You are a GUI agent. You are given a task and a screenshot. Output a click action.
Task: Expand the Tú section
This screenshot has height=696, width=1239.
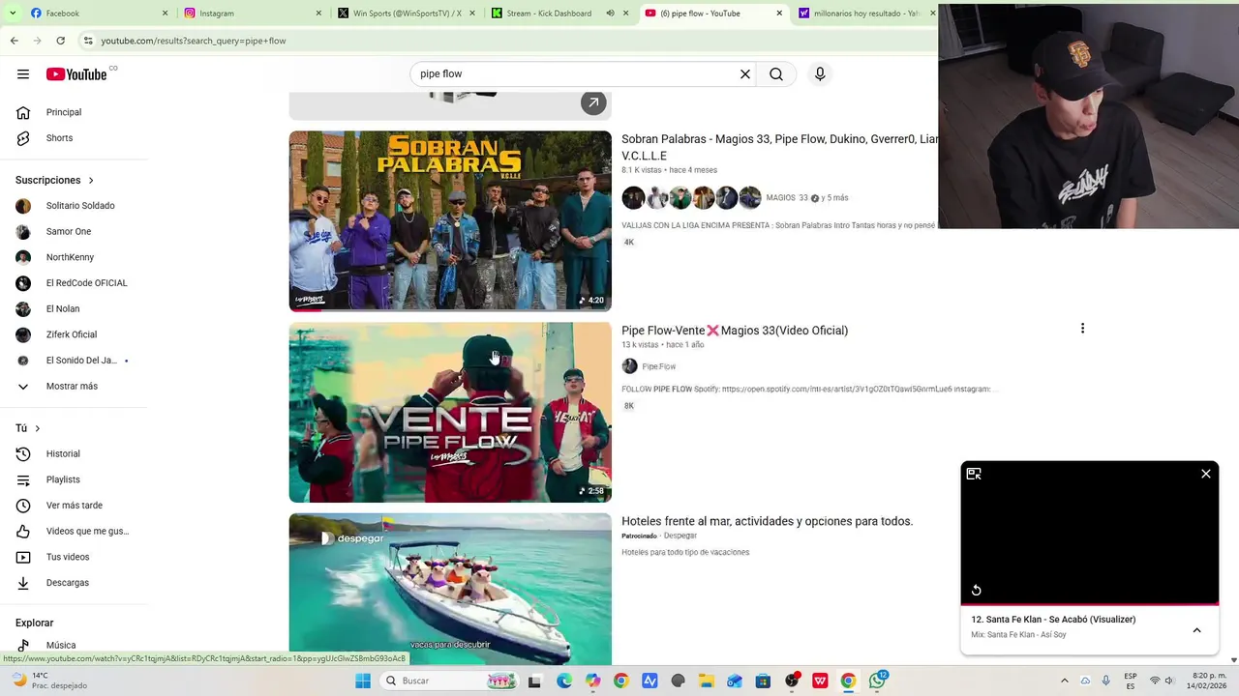click(x=28, y=428)
